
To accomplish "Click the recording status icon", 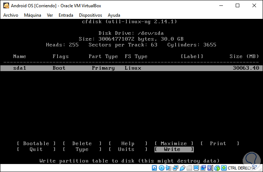I will tap(203, 168).
